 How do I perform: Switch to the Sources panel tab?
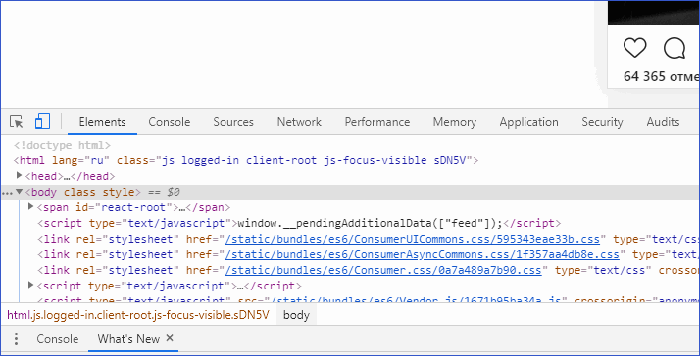coord(233,122)
